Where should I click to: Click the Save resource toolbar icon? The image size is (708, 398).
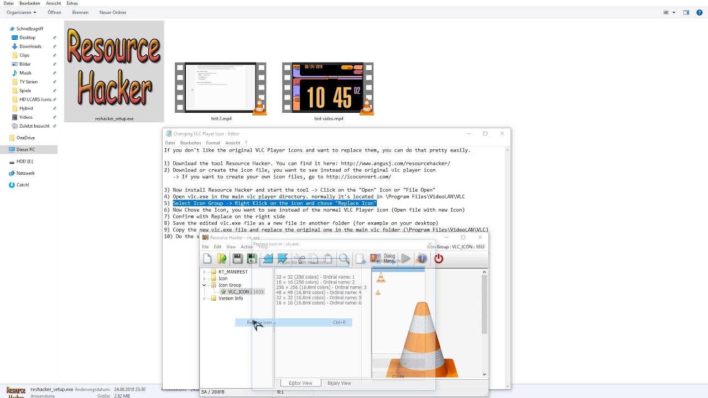click(237, 259)
